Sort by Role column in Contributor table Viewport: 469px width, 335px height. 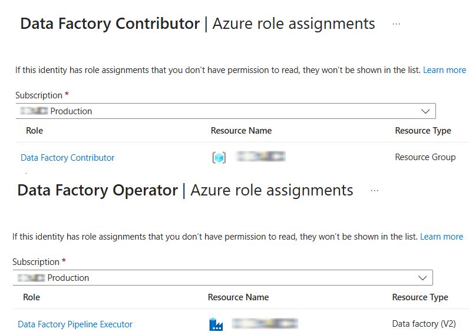pyautogui.click(x=34, y=131)
